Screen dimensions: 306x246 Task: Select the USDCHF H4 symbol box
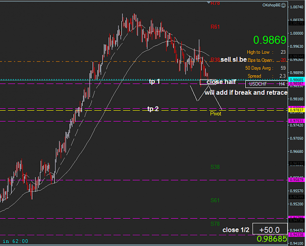click(x=266, y=84)
